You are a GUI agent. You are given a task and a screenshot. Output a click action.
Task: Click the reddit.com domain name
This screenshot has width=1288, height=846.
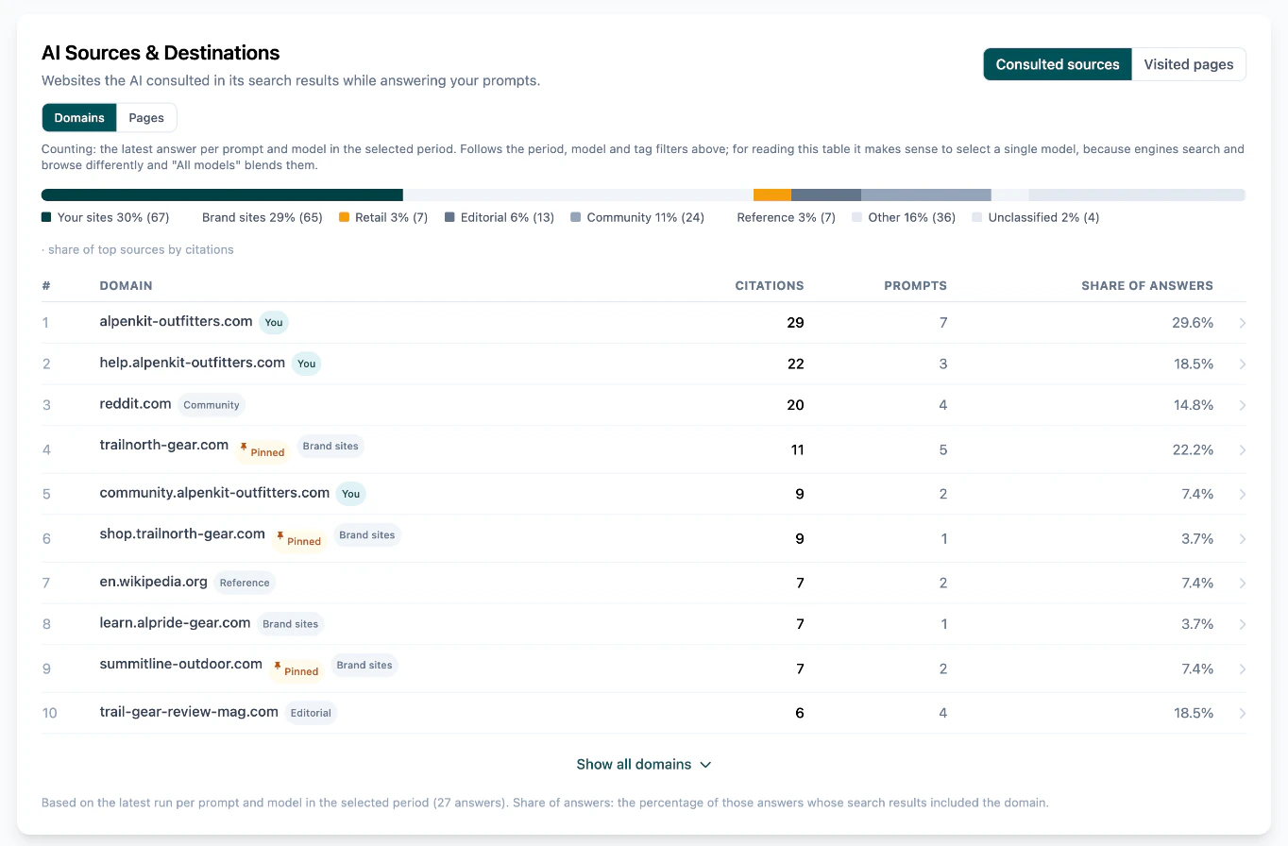136,403
